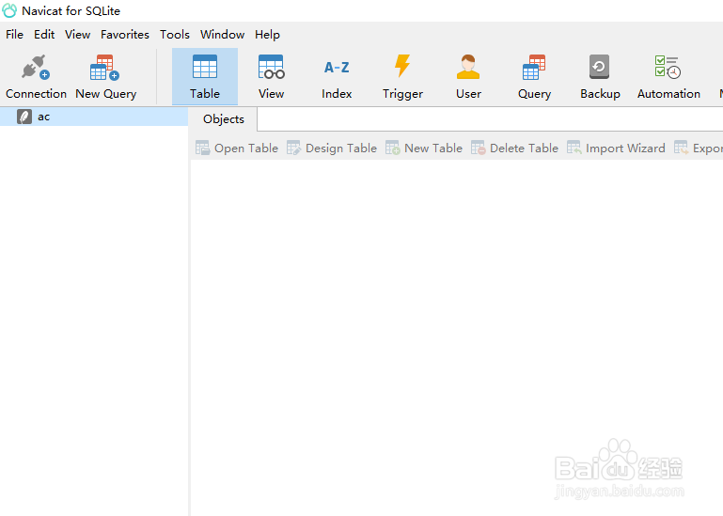Select the Table toolbar icon

(205, 76)
